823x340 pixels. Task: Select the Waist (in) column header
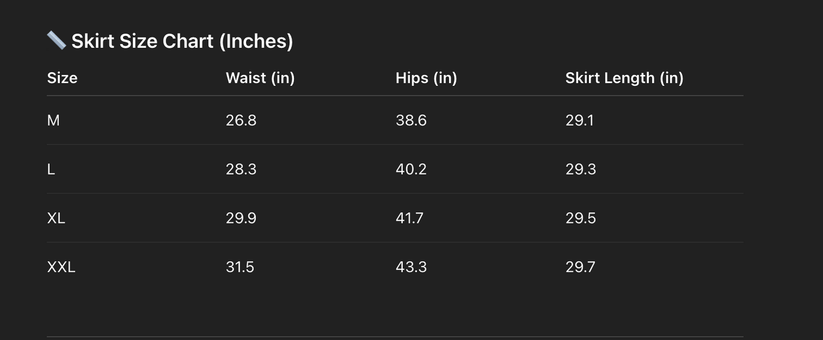pyautogui.click(x=260, y=78)
